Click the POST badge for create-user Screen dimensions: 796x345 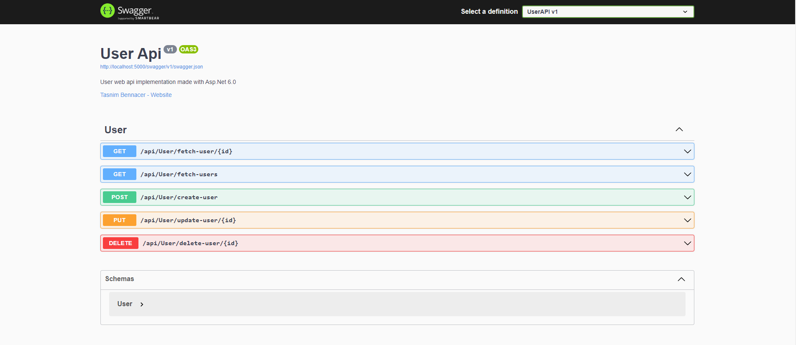[x=120, y=197]
